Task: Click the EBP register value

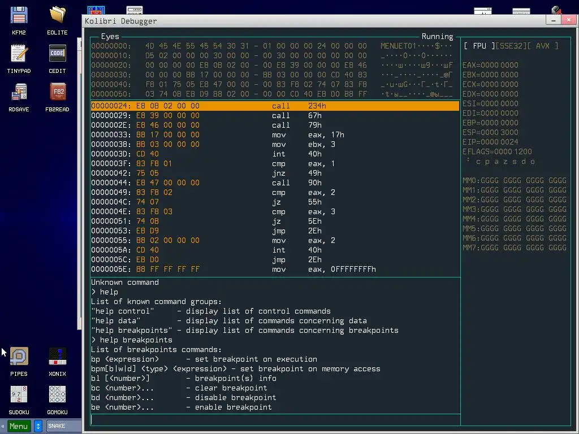Action: (x=490, y=123)
